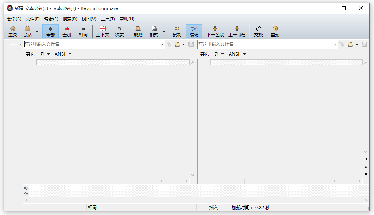Expand left open-folder dropdown arrow
374x215 pixels.
(x=184, y=44)
